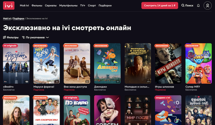Click the ivi logo icon
215x125 pixels.
(9, 5)
